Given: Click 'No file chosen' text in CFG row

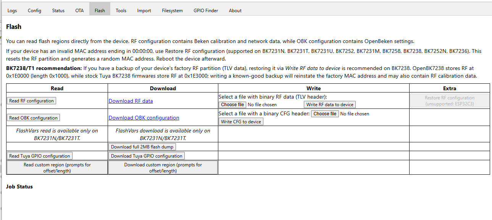Looking at the screenshot, I should (355, 114).
